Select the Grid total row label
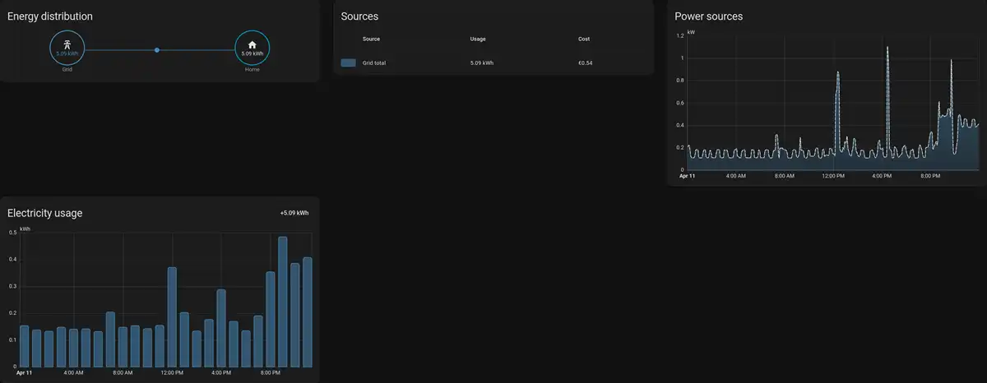The height and width of the screenshot is (383, 987). coord(374,62)
